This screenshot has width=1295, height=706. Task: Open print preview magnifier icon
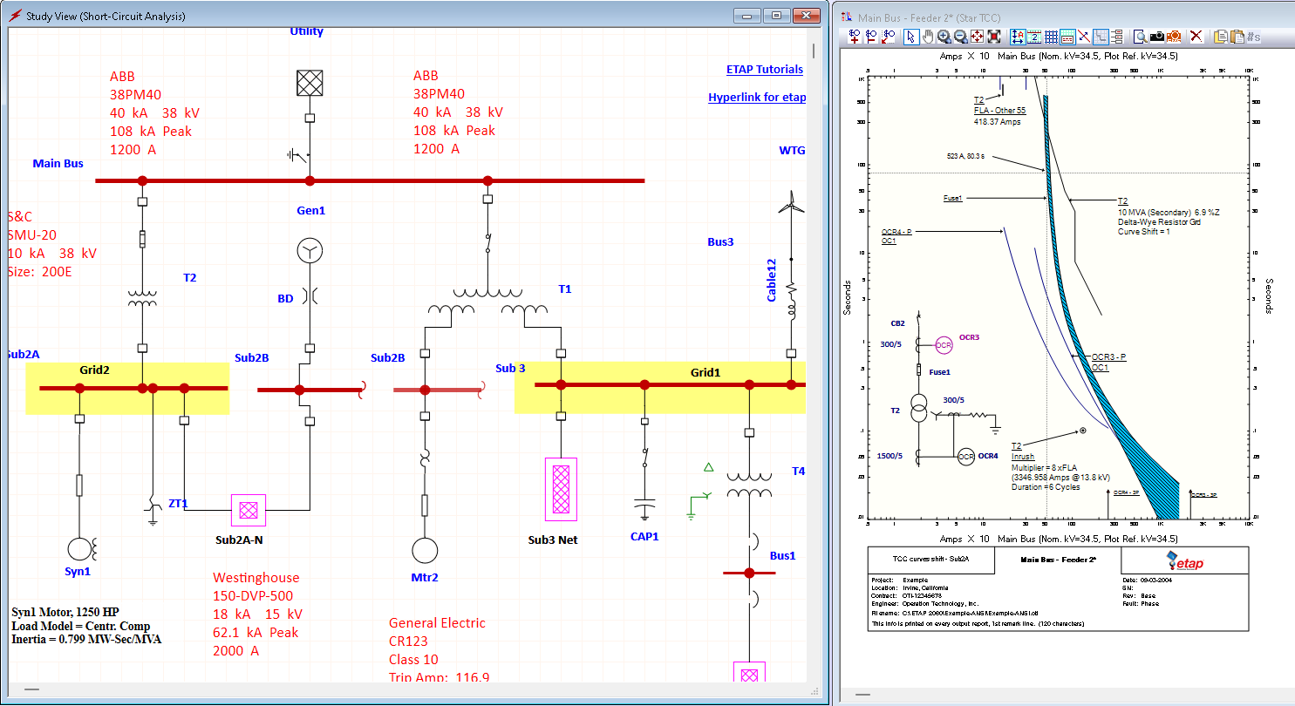[x=1140, y=37]
